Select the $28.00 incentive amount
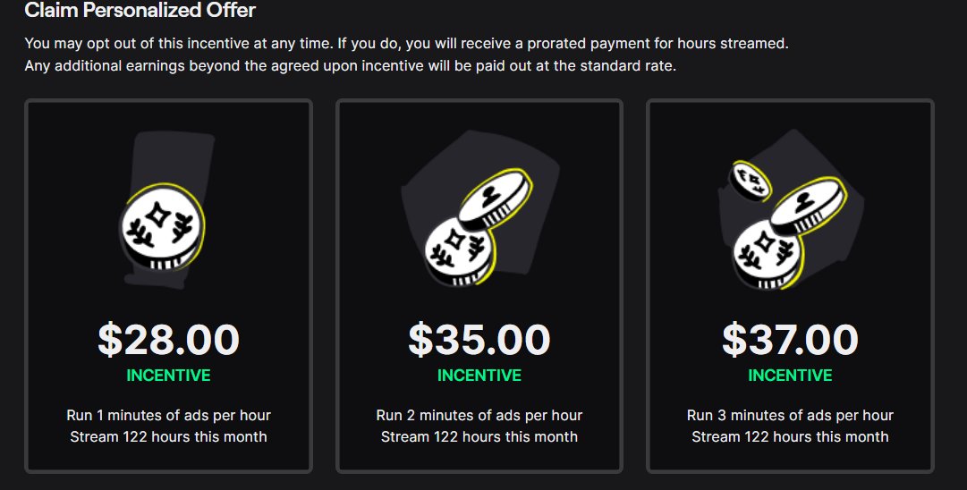The image size is (967, 490). tap(168, 340)
